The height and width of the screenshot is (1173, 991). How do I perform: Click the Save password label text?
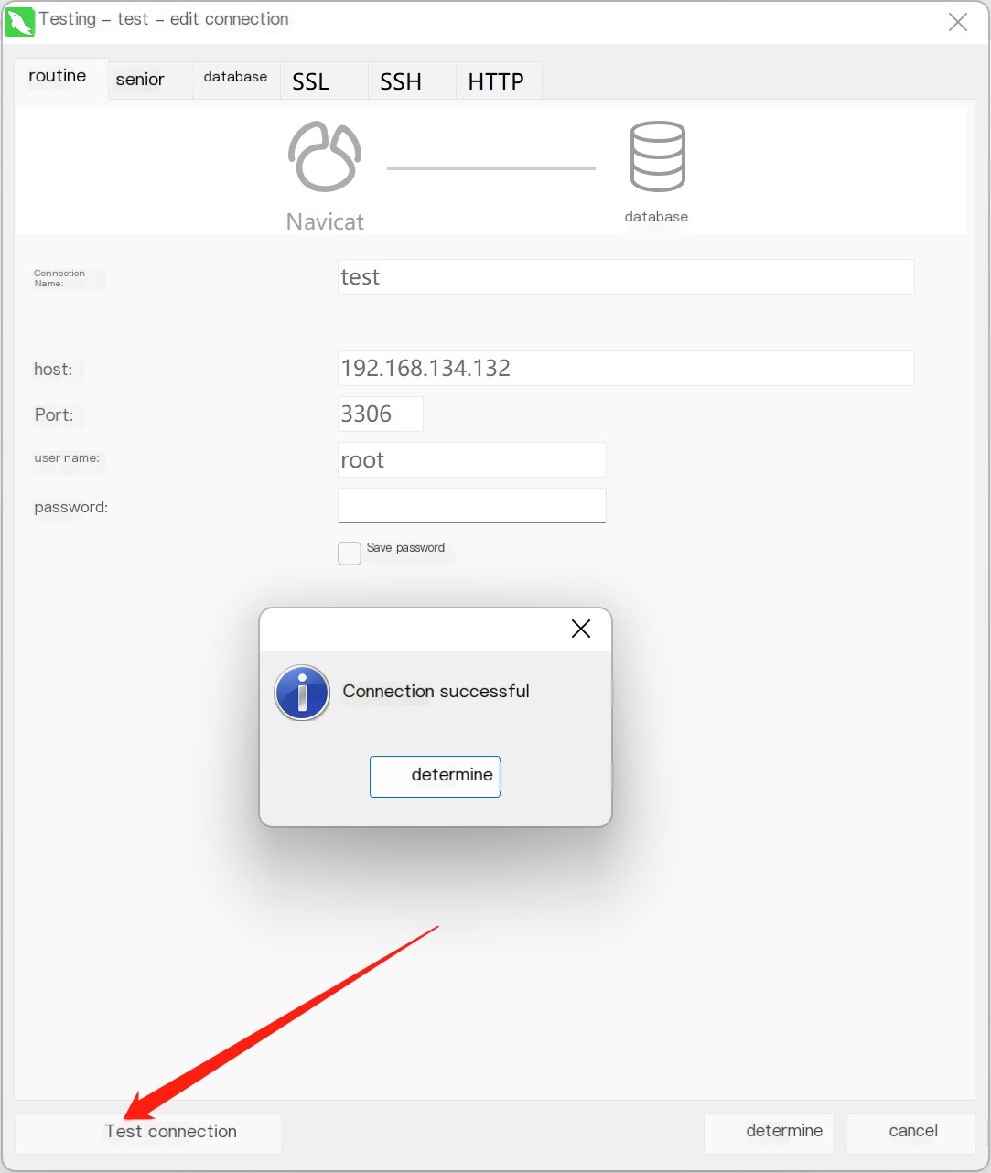pyautogui.click(x=405, y=548)
